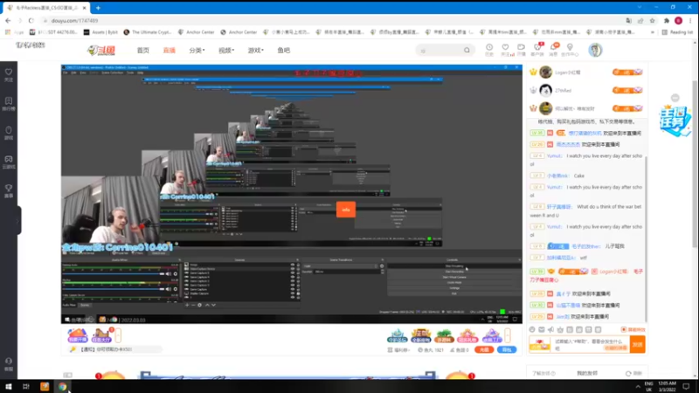Click the fan badge icon beside chat input
This screenshot has height=393, width=699.
pyautogui.click(x=539, y=344)
